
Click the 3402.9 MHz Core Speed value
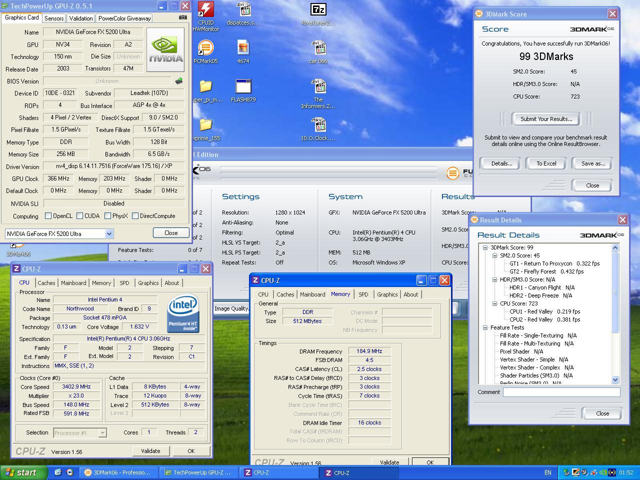pos(76,387)
